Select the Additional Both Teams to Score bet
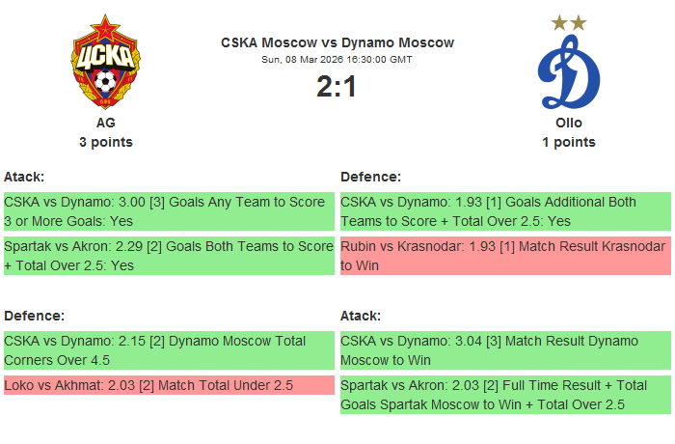675x444 pixels. 505,211
